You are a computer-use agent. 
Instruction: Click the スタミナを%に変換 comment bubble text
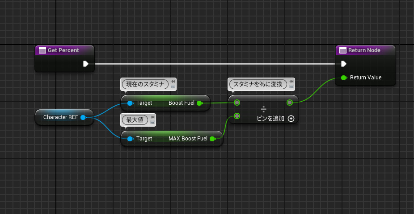258,84
